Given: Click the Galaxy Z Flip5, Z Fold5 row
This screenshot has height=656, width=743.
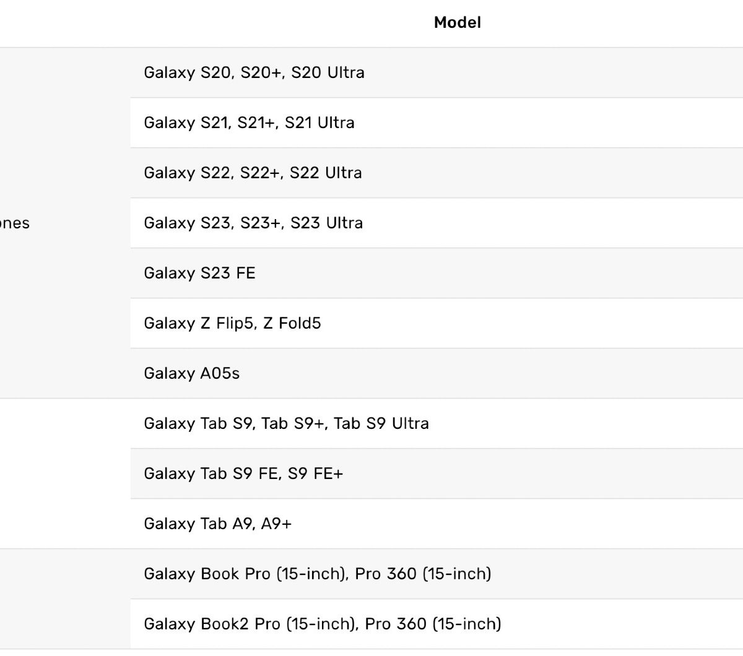Looking at the screenshot, I should (232, 324).
